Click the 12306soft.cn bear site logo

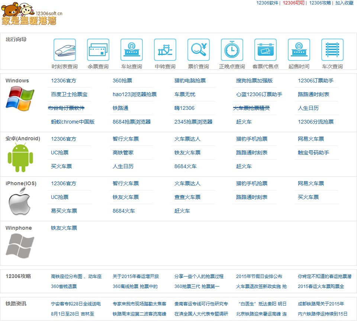click(x=31, y=14)
